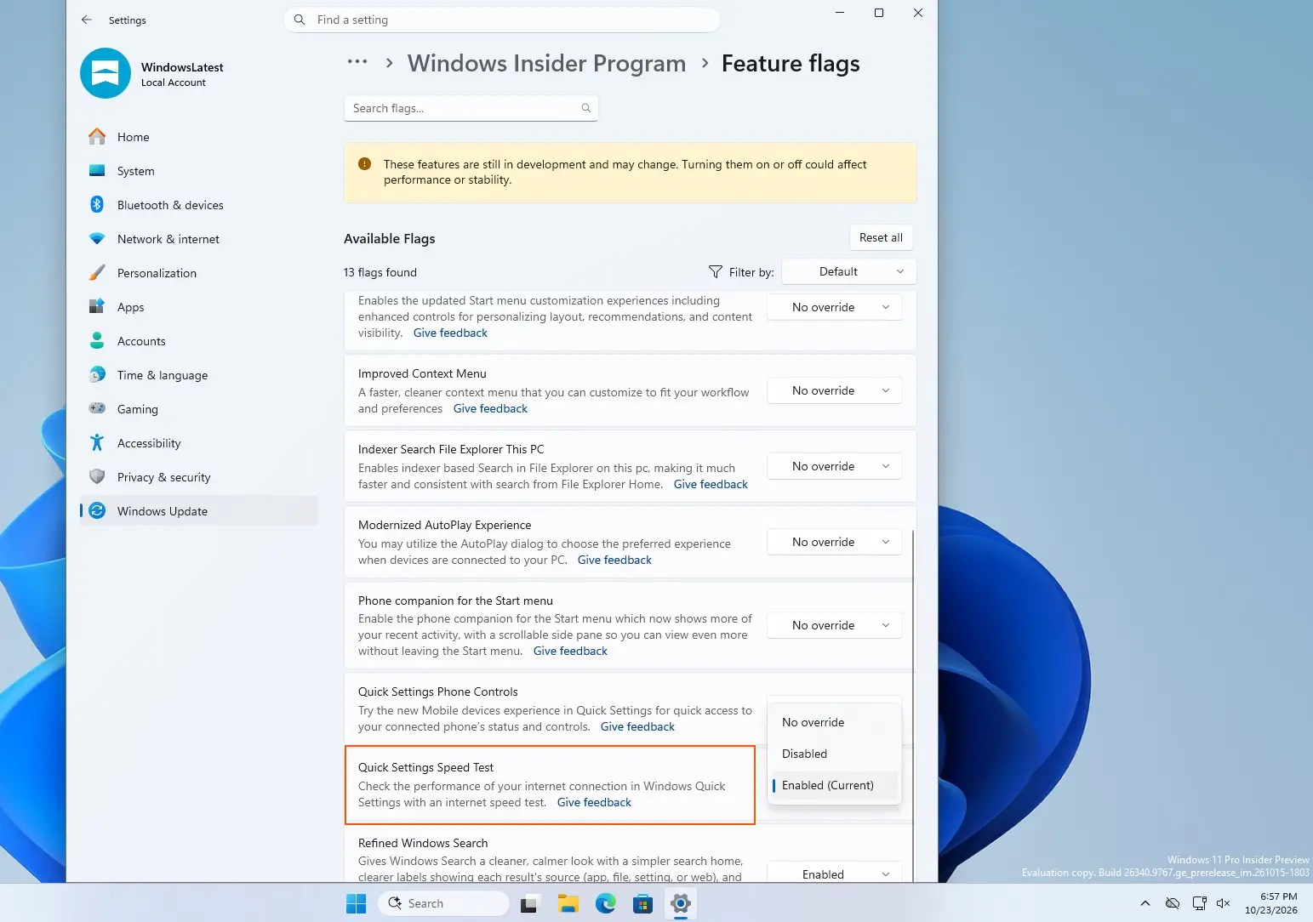Open Microsoft Store from the taskbar
The height and width of the screenshot is (922, 1313).
click(x=642, y=903)
